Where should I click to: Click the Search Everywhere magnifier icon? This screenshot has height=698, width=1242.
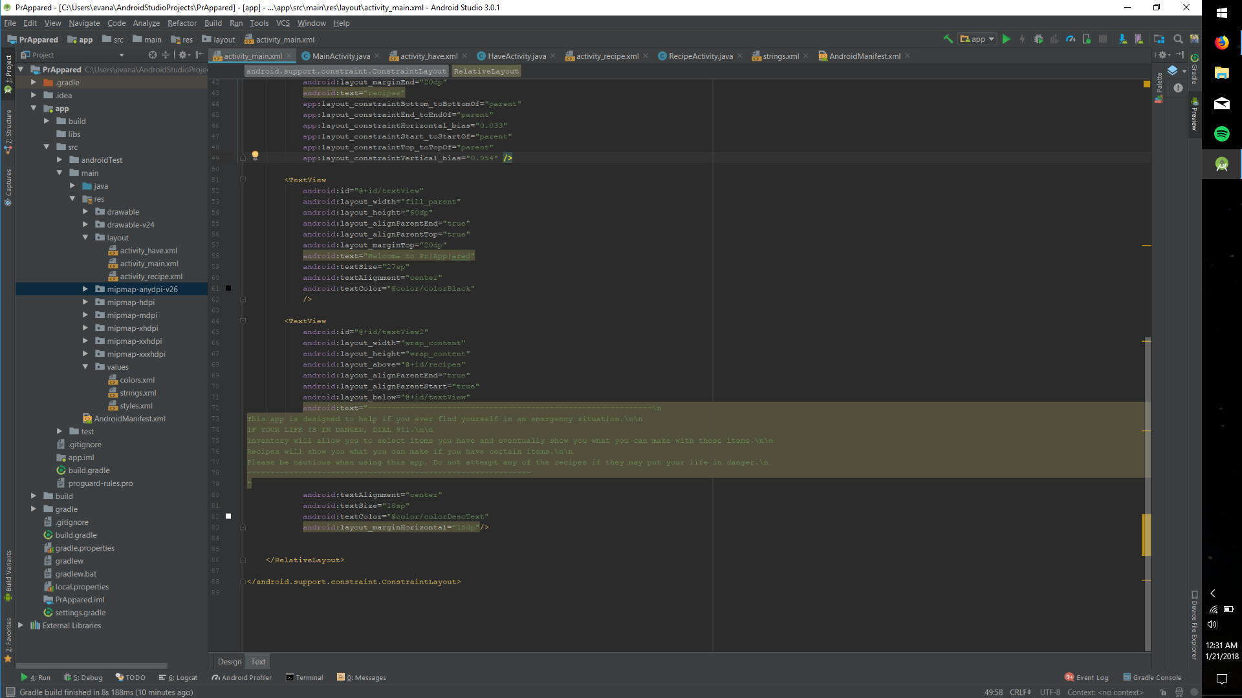1178,39
